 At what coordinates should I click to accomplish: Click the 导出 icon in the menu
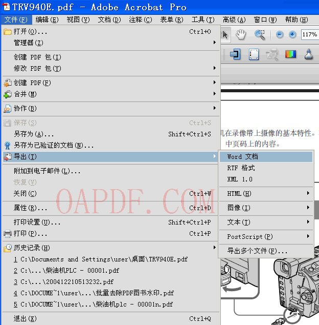pos(8,157)
